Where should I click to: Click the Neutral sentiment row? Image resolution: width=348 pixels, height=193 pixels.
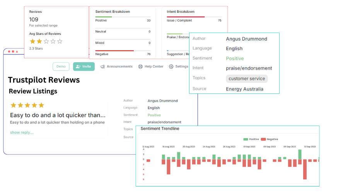point(123,30)
